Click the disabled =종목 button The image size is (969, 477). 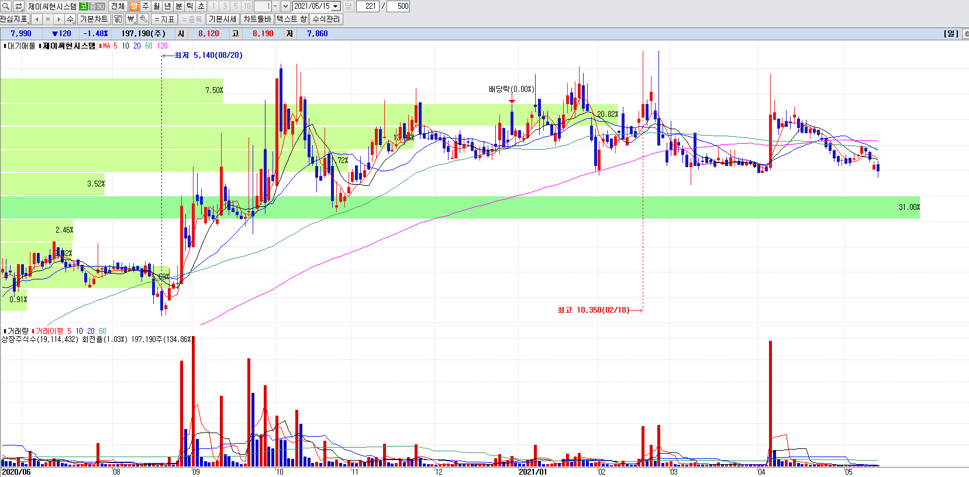192,19
